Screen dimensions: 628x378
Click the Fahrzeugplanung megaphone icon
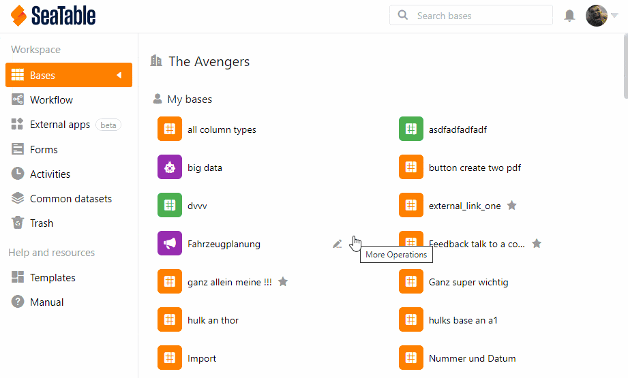(x=169, y=244)
